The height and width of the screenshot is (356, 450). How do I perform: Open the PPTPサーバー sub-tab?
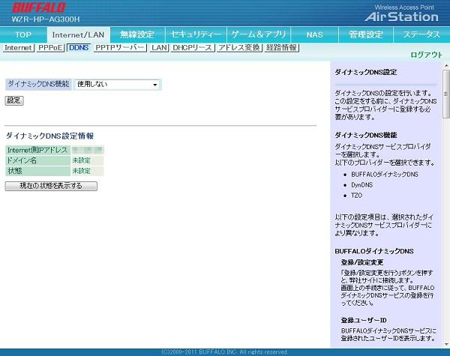pos(120,47)
